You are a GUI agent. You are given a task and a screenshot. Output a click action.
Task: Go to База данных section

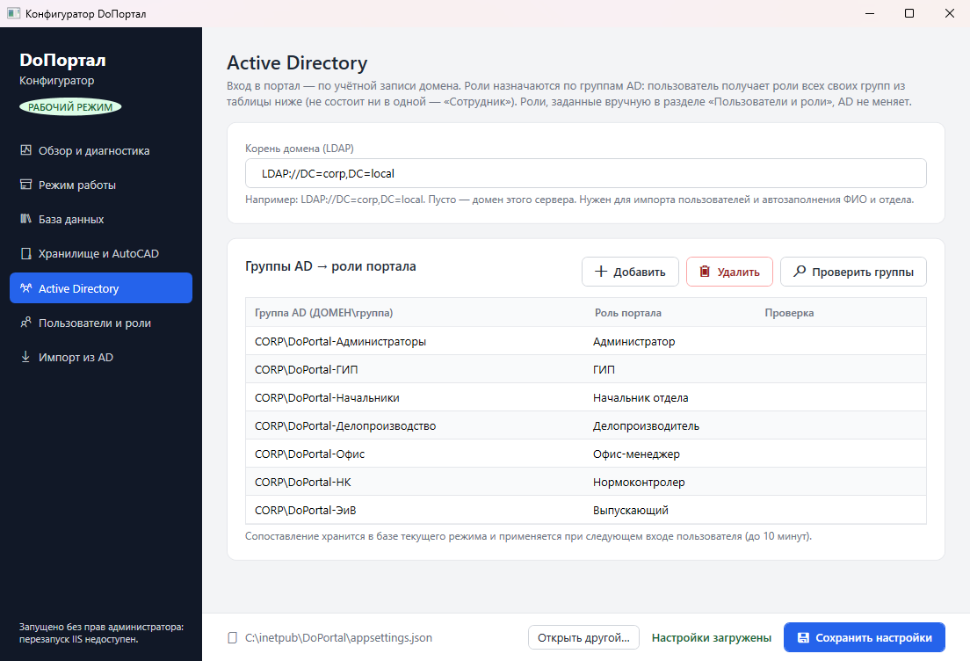pos(101,219)
